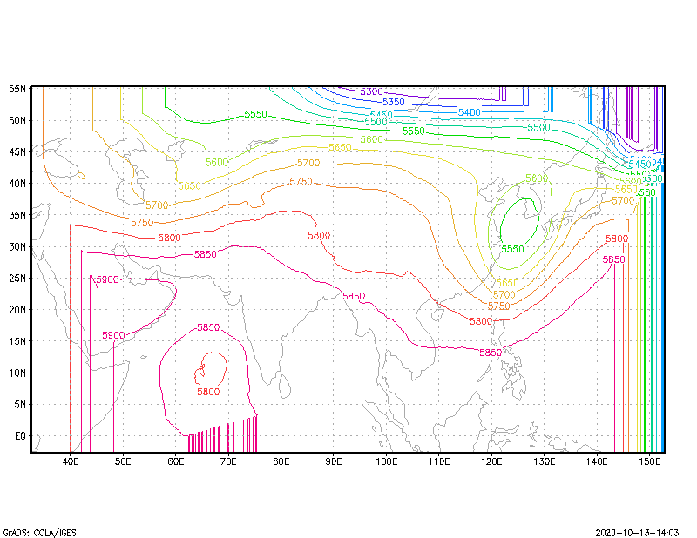697x538 pixels.
Task: Click the 55N latitude axis label
Action: pos(17,89)
